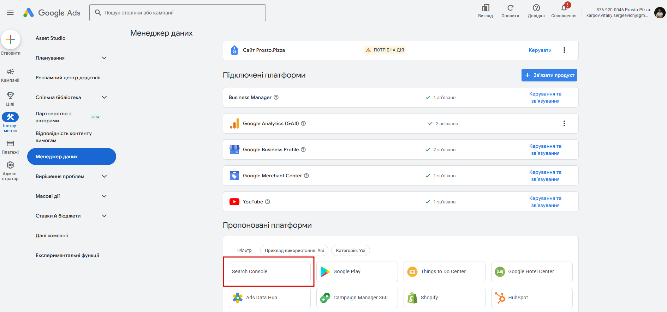Click Керування та зв'язування for Google Merchant Center

[545, 176]
